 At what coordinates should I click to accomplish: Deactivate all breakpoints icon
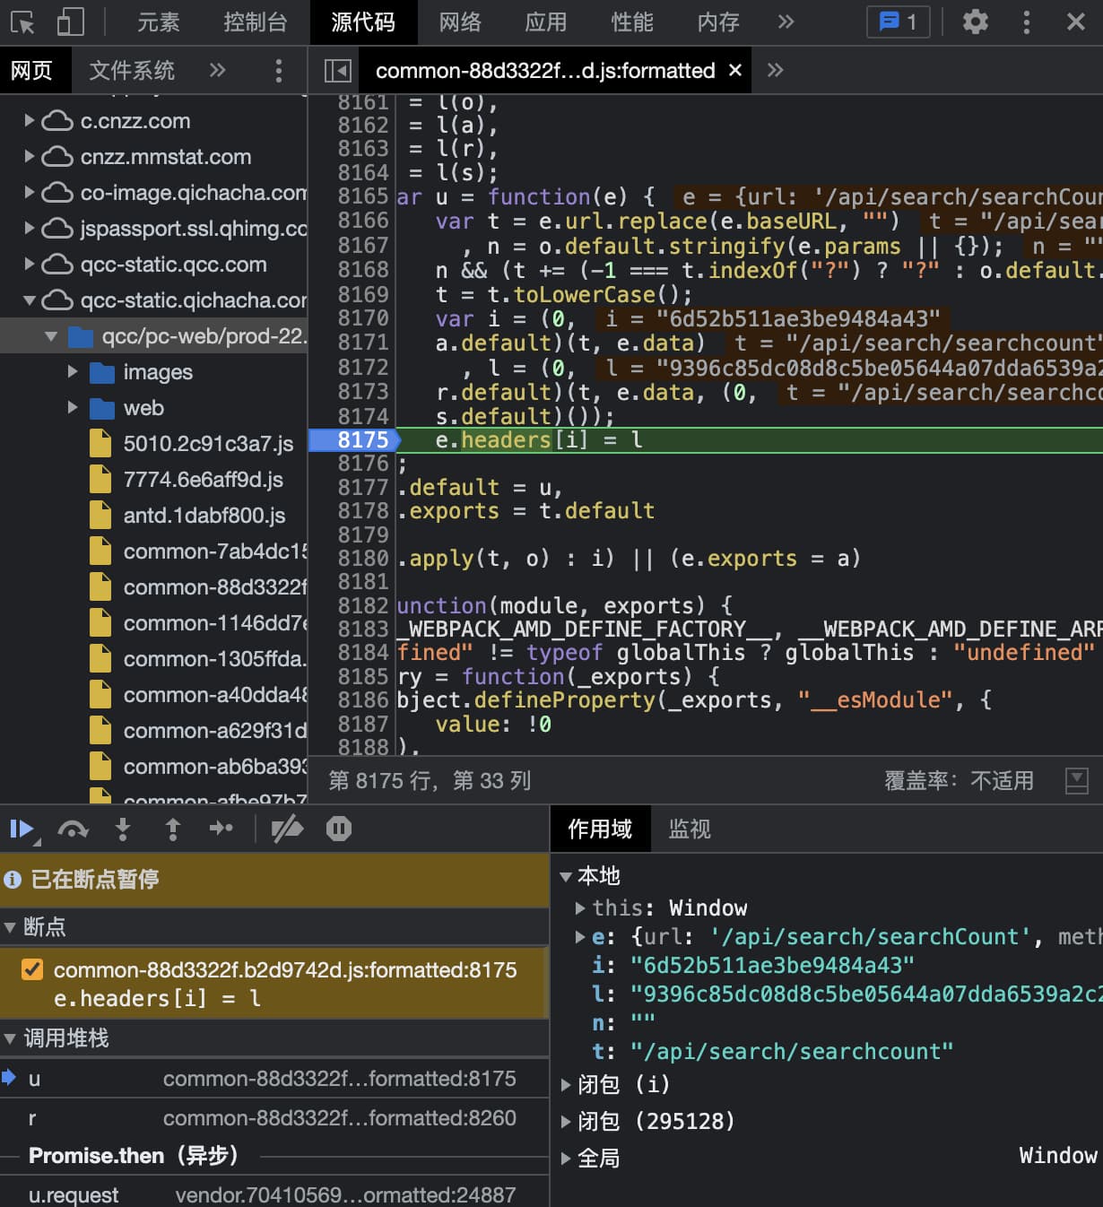coord(287,829)
